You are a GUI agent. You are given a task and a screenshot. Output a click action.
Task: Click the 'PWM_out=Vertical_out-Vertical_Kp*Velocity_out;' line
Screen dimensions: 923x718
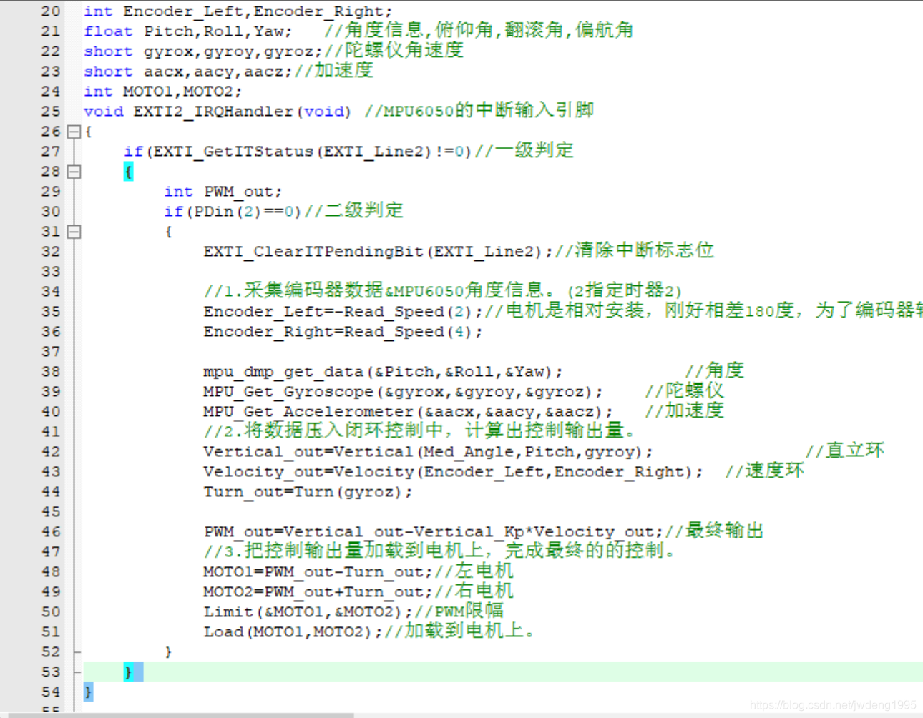[x=434, y=533]
